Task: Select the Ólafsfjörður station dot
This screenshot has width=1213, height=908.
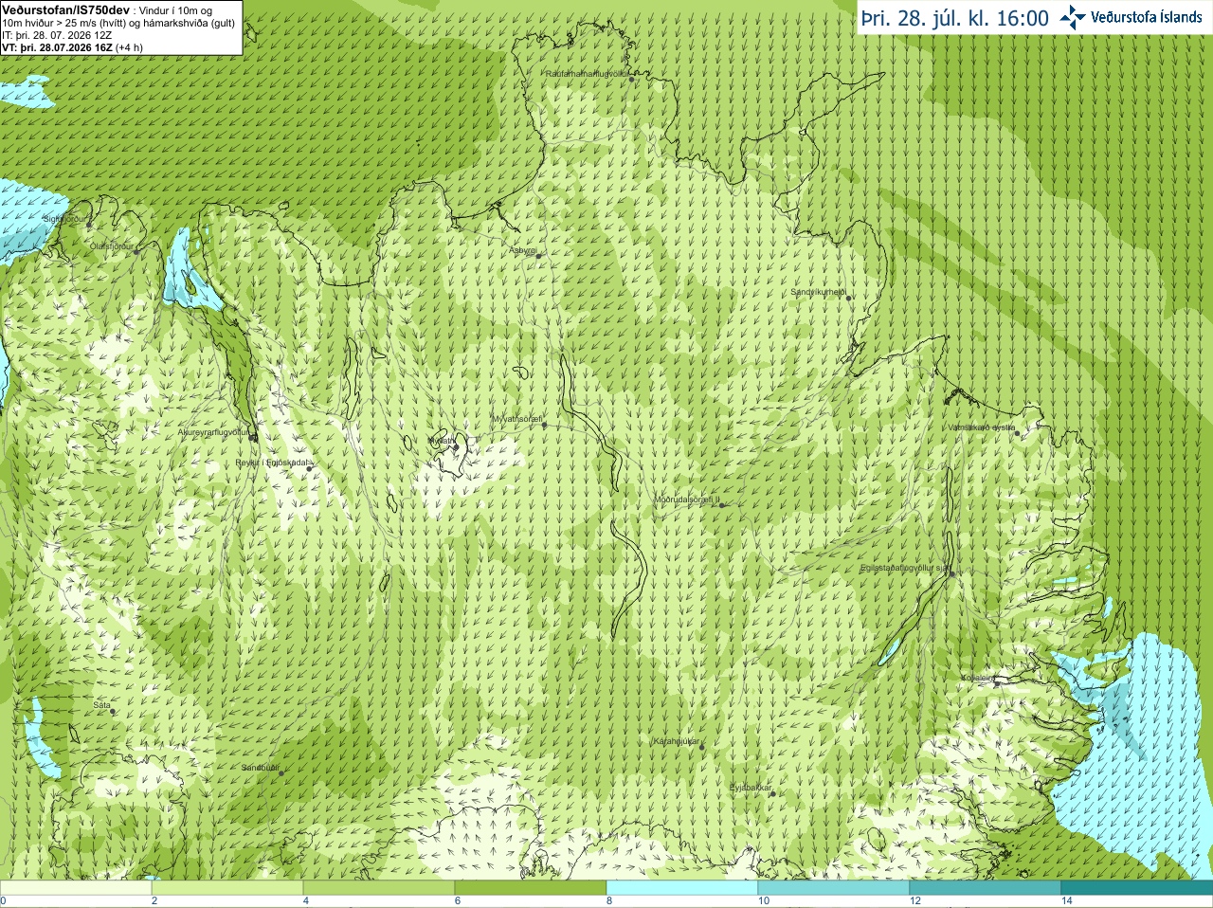Action: point(136,251)
